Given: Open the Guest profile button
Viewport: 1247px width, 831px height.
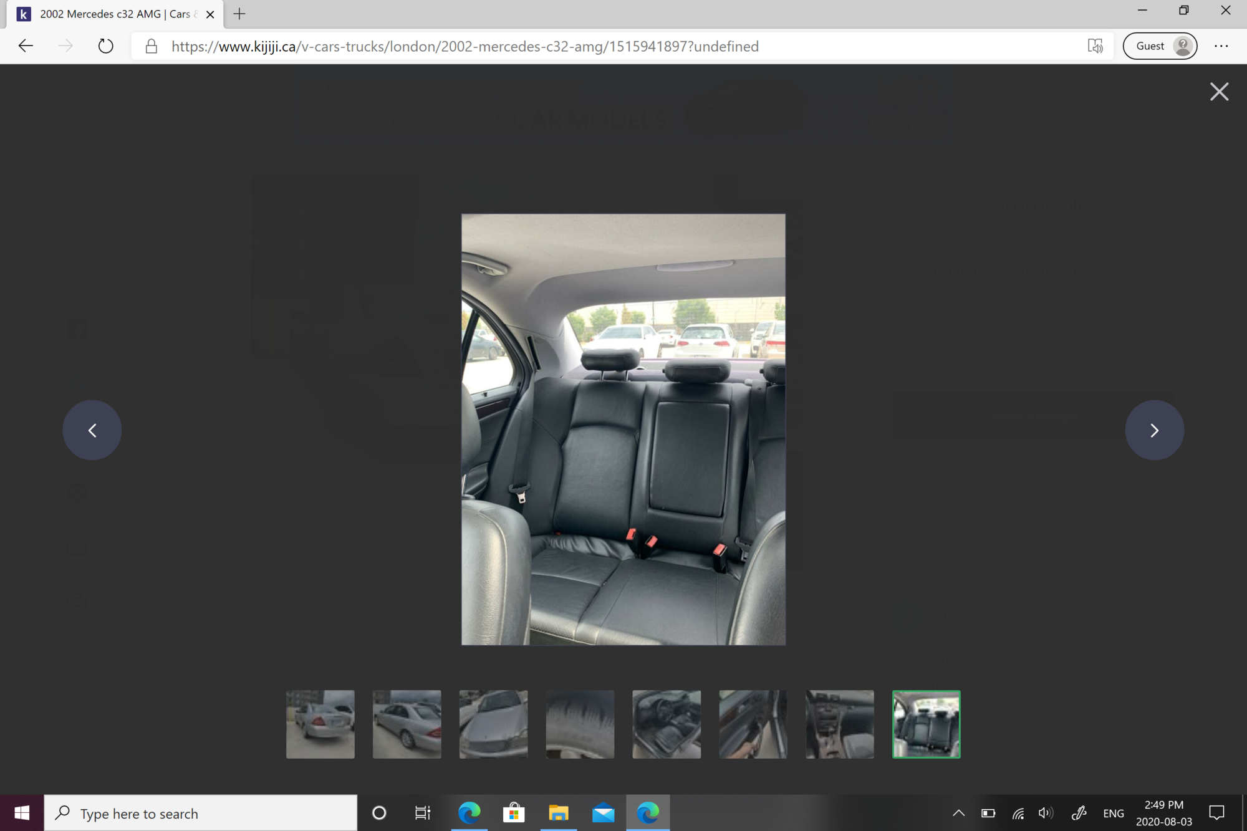Looking at the screenshot, I should pyautogui.click(x=1160, y=46).
